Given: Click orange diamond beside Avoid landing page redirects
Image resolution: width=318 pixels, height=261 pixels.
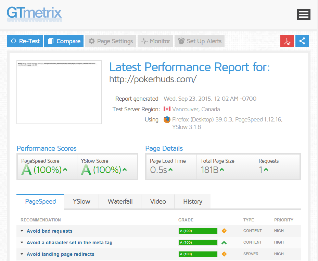Looking at the screenshot, I should (x=224, y=254).
